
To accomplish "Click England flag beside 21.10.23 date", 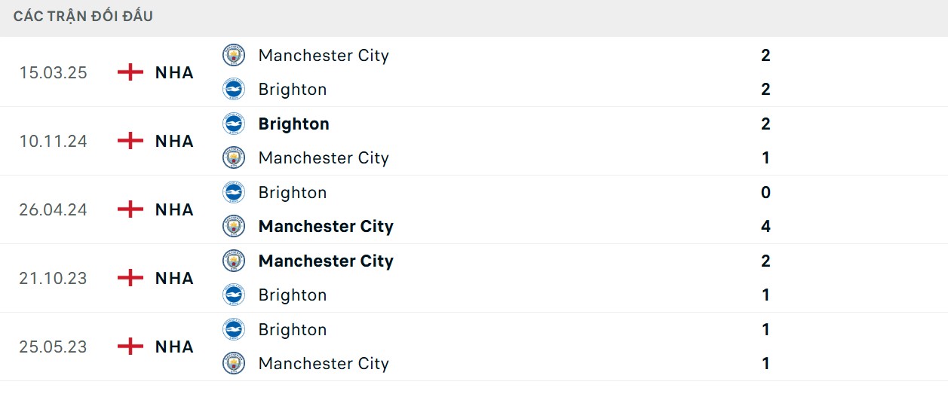I will [x=130, y=278].
